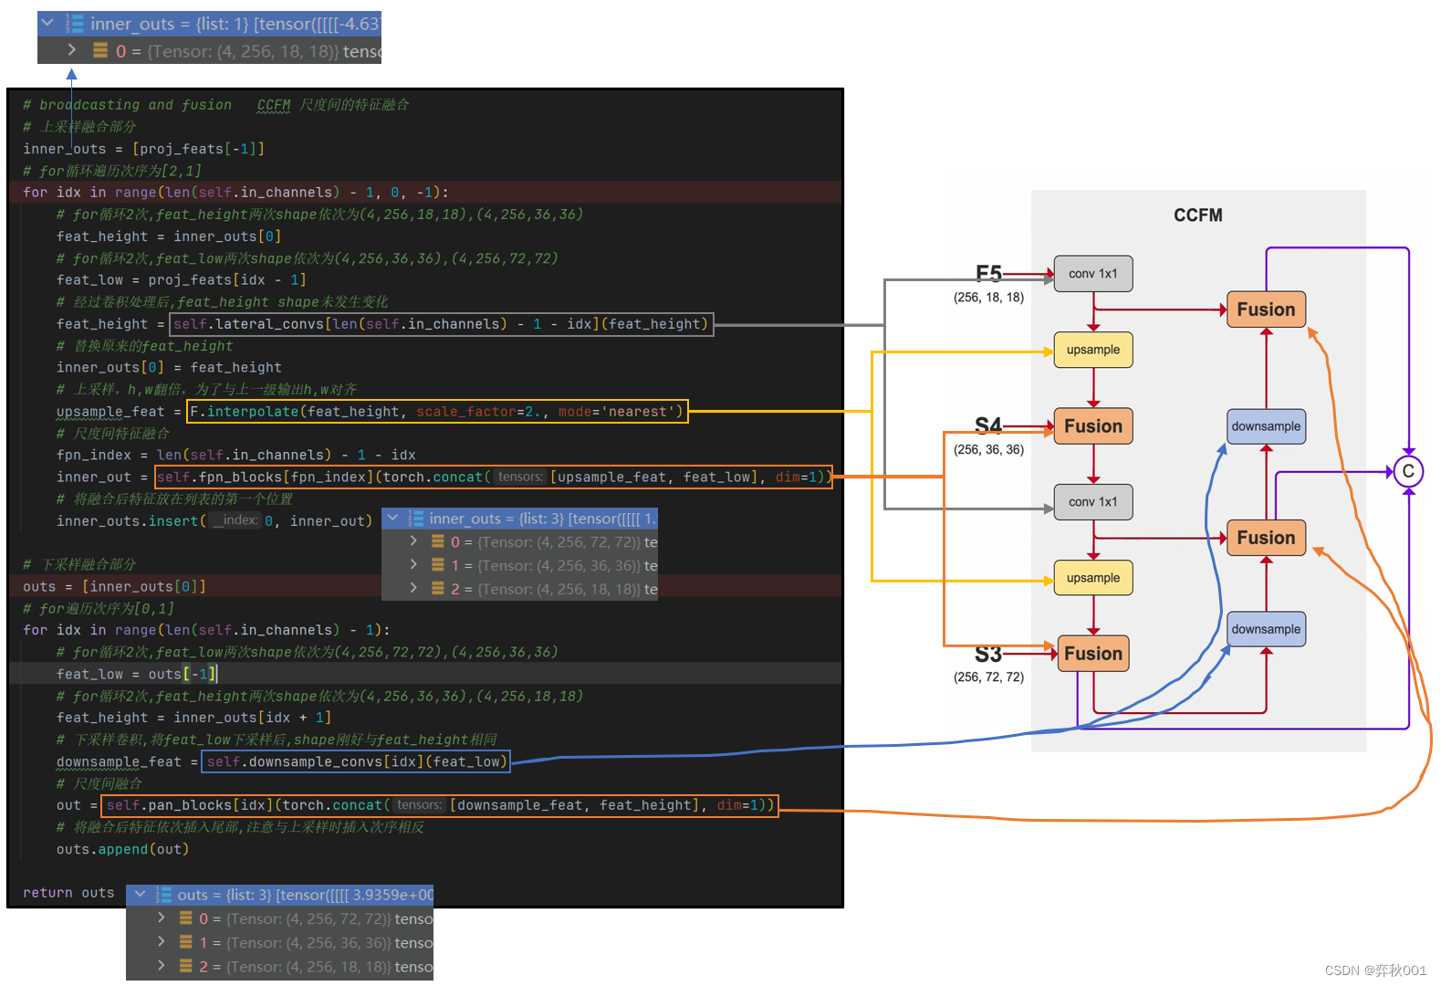Click the F.interpolate call in code

click(437, 412)
